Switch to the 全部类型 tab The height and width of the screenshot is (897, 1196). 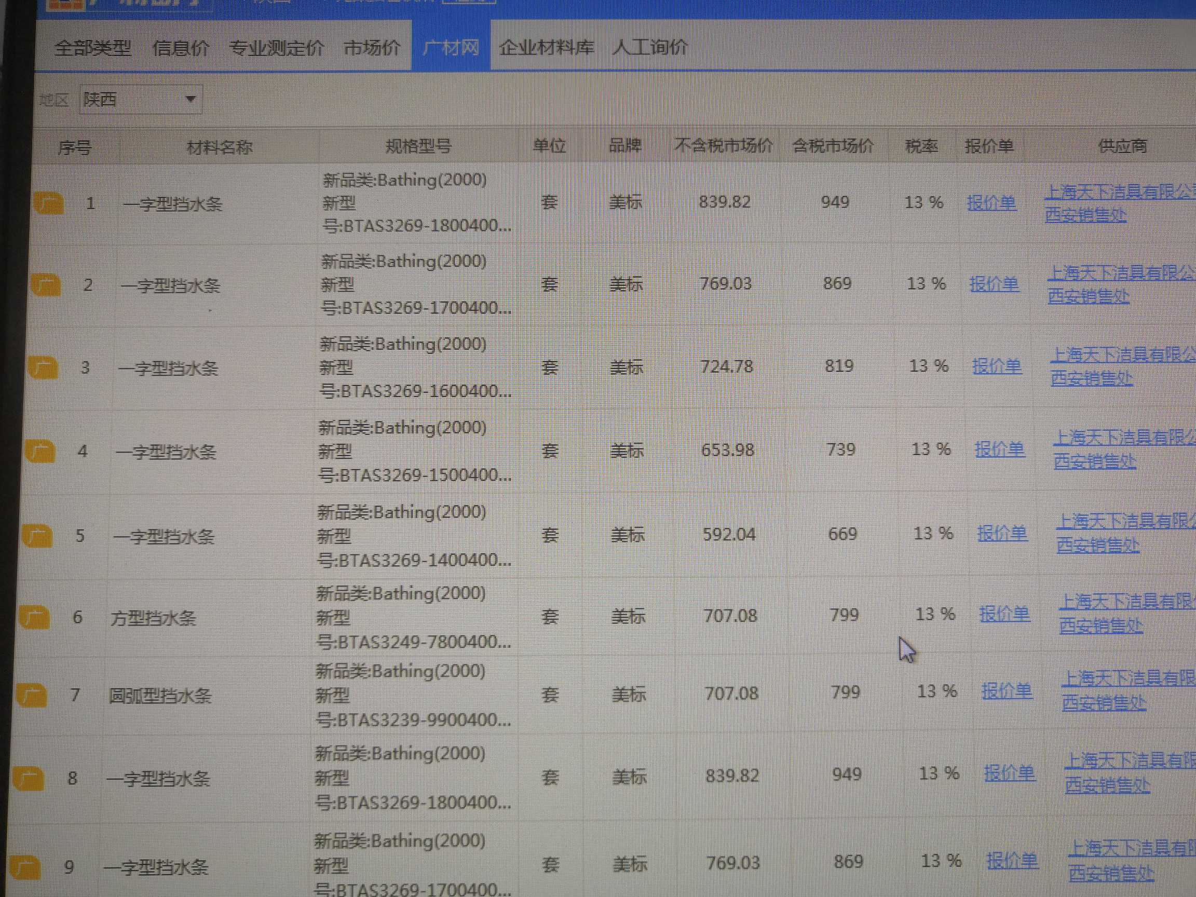tap(92, 48)
